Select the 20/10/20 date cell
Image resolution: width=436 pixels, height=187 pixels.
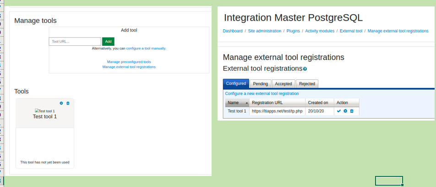point(320,111)
